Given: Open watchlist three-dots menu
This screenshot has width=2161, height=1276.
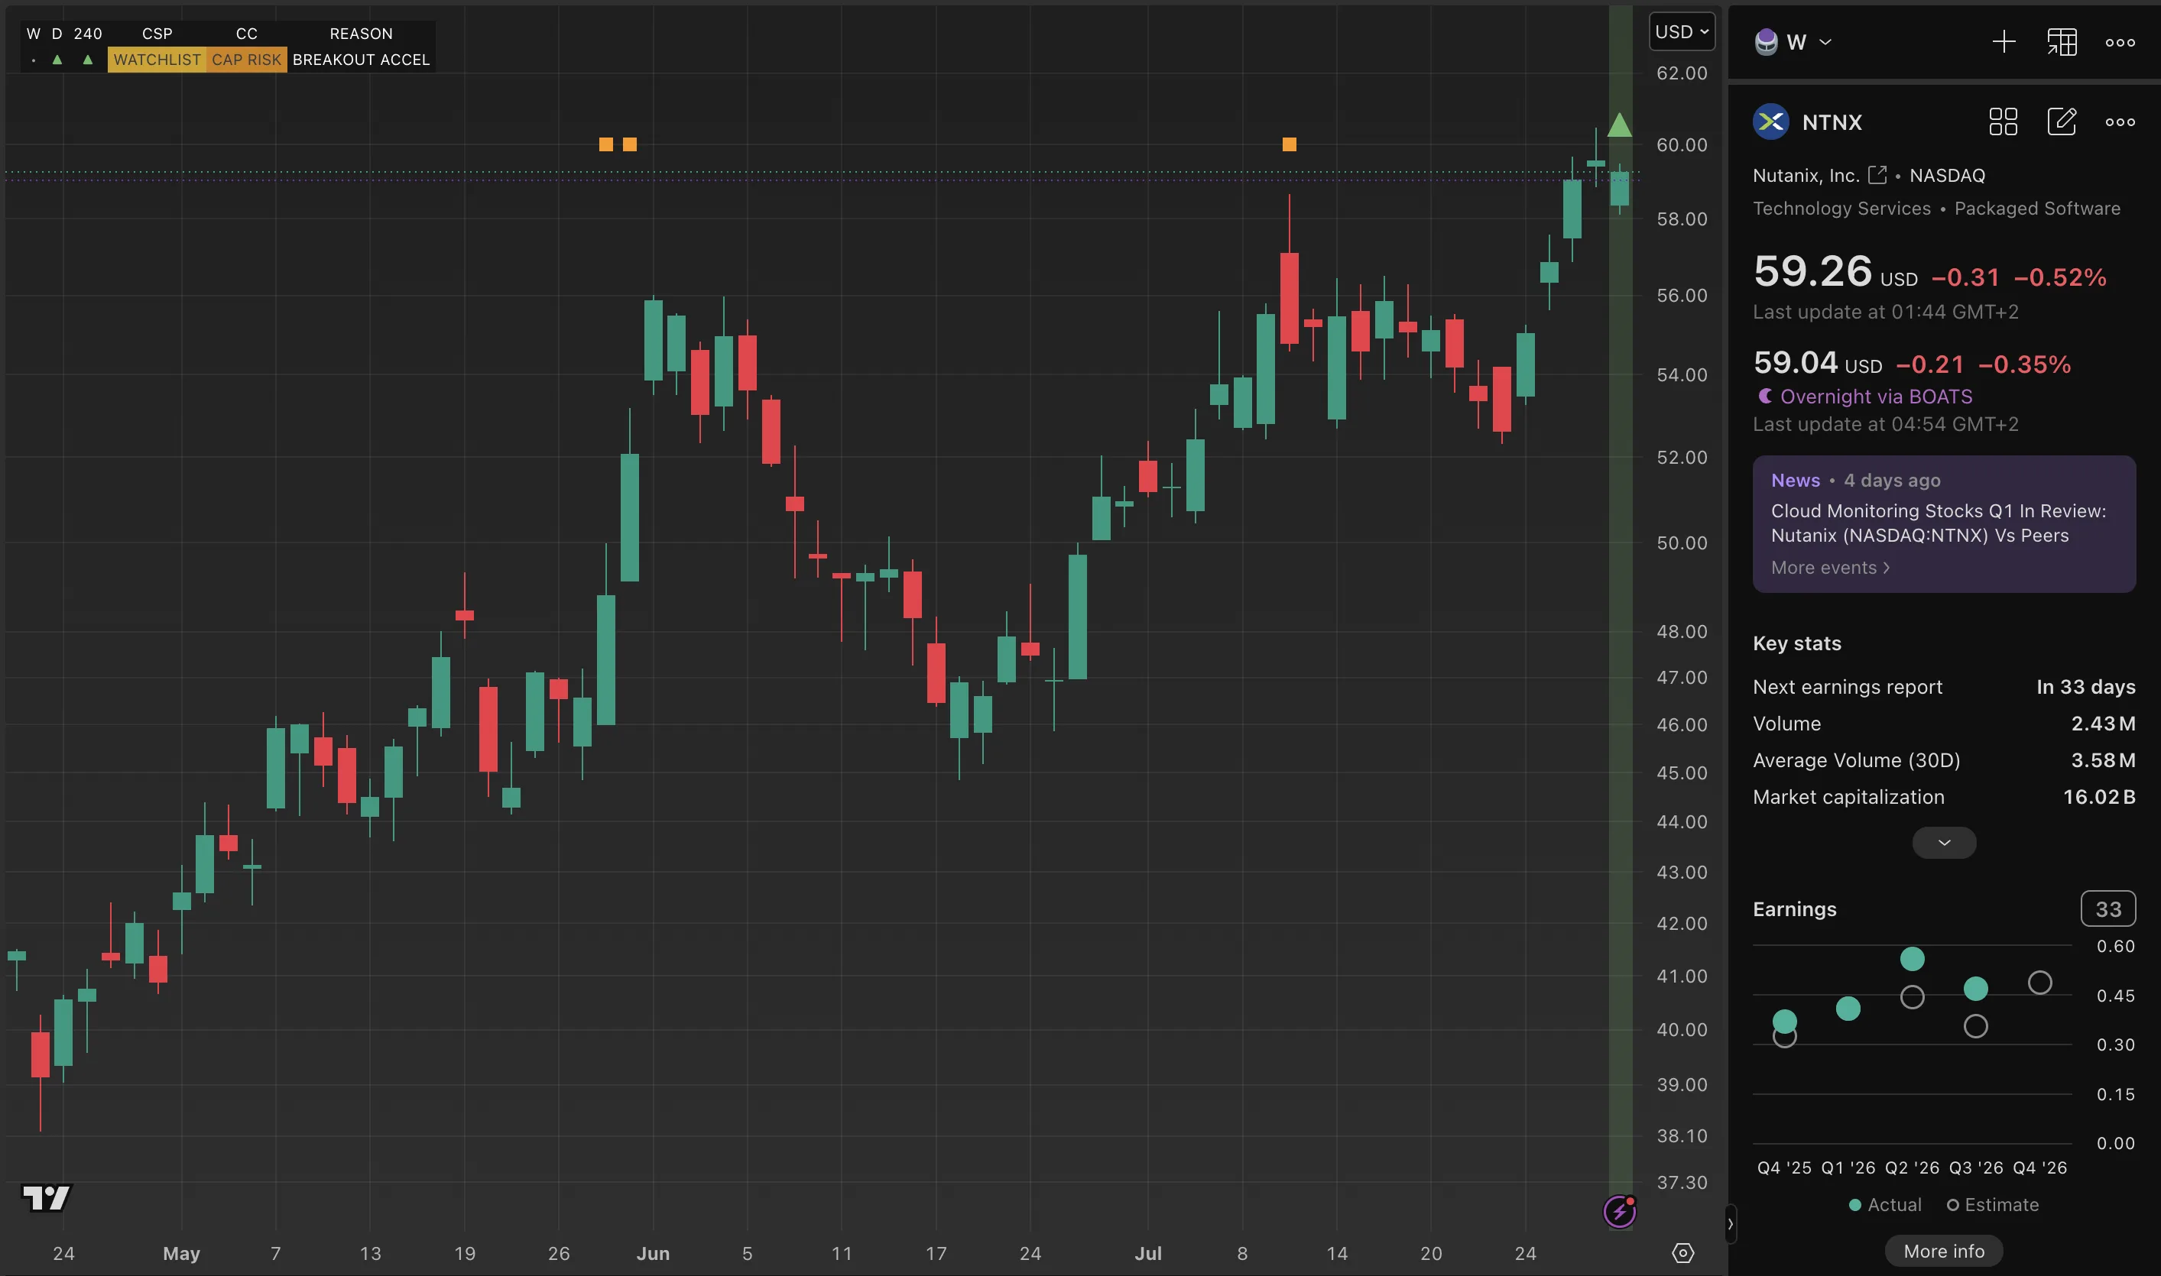Looking at the screenshot, I should [x=2120, y=42].
